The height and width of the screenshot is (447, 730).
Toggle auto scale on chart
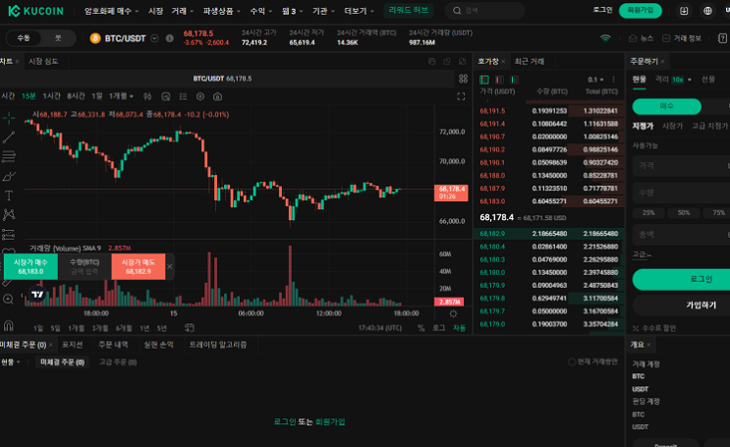pos(460,328)
